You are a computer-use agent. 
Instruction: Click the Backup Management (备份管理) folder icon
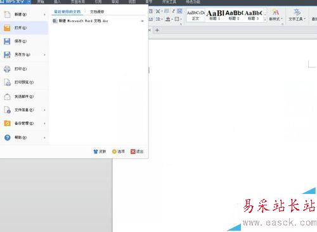[x=7, y=123]
